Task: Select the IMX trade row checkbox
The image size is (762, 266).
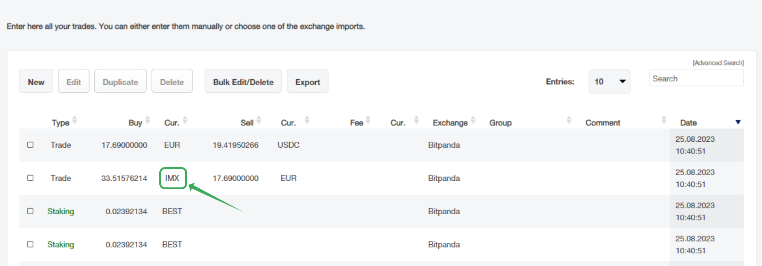Action: click(x=30, y=178)
